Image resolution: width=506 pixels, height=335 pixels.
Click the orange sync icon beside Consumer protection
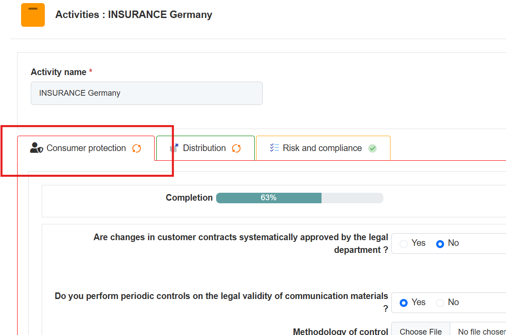coord(137,148)
